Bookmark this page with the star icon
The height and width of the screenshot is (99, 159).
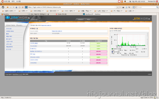pos(115,7)
